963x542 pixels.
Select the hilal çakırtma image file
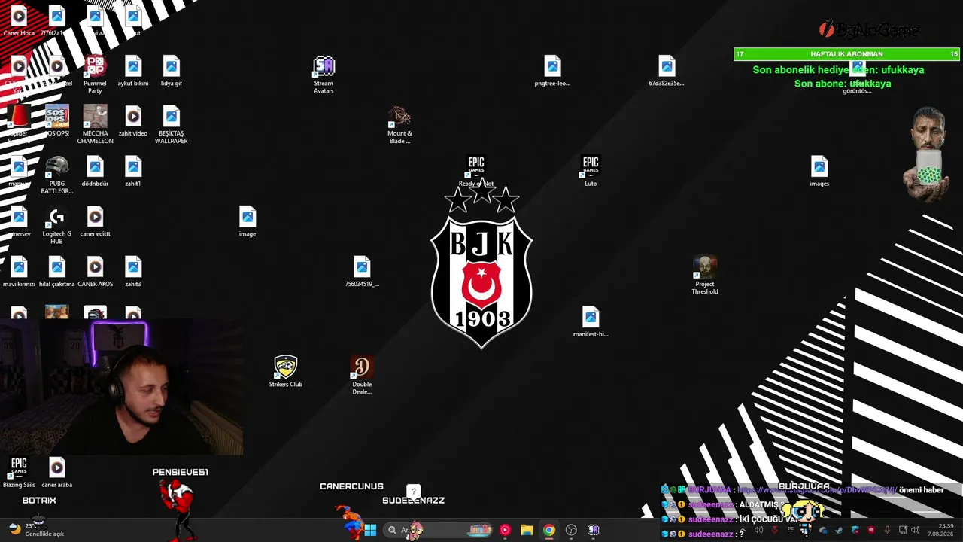[57, 272]
